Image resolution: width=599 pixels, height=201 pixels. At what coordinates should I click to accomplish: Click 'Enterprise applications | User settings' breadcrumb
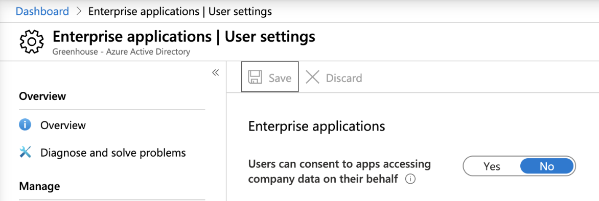[x=180, y=11]
